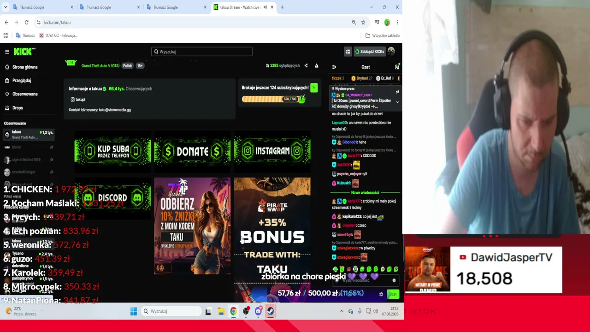This screenshot has width=590, height=332.
Task: Open the Tłumacz bookmark
Action: [25, 36]
